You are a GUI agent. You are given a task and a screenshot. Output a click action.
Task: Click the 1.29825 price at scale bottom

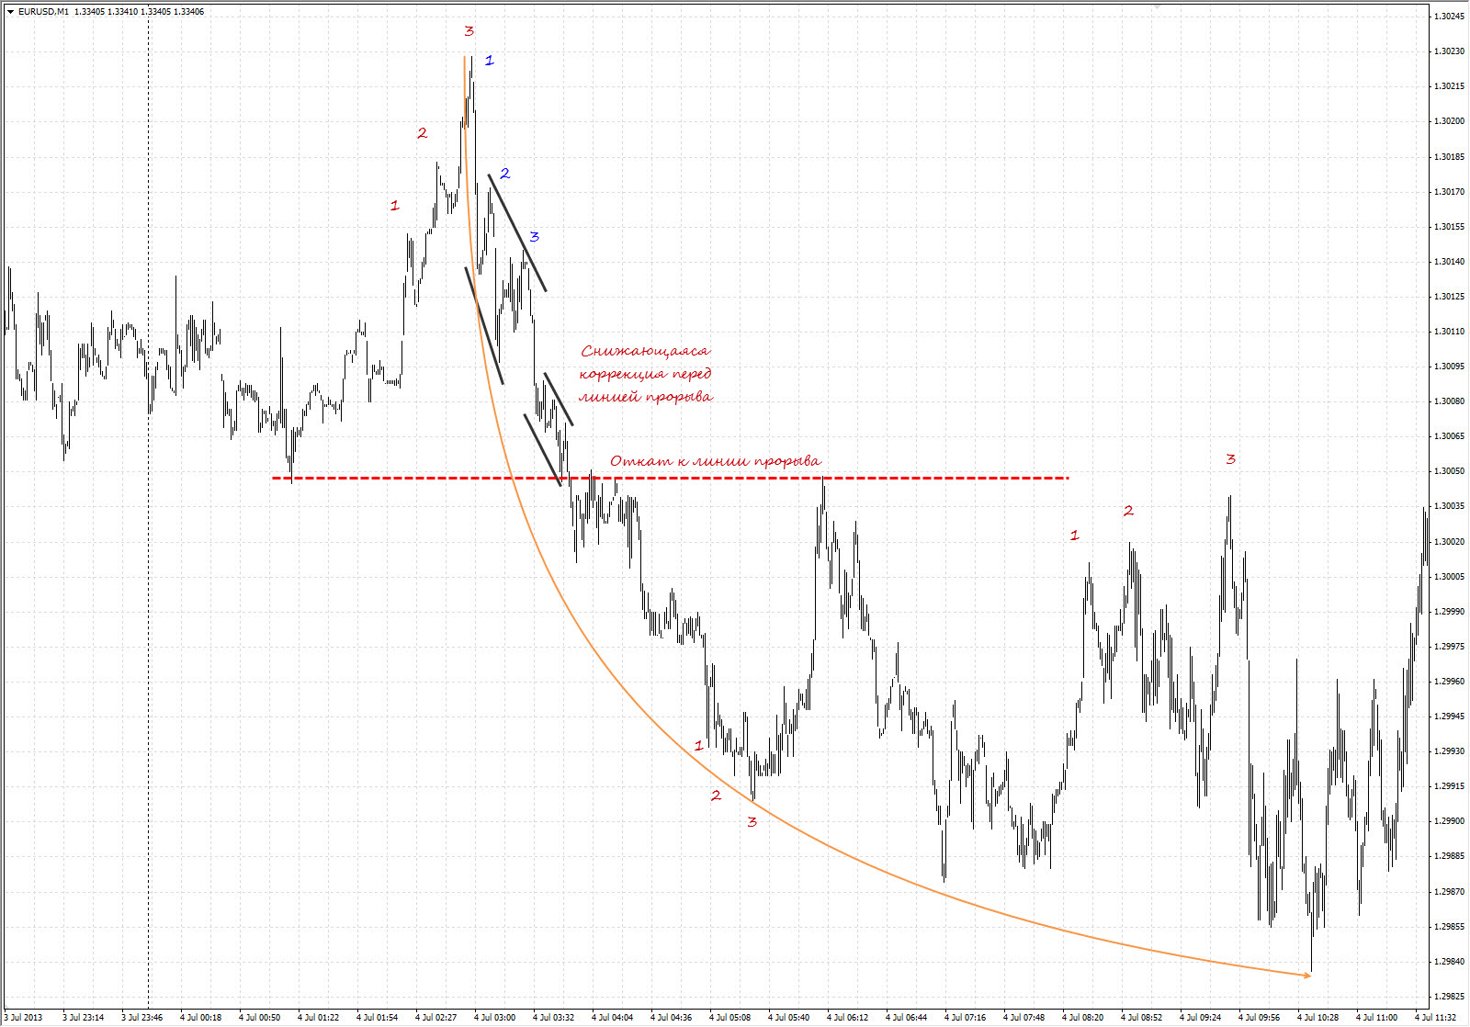tap(1449, 997)
